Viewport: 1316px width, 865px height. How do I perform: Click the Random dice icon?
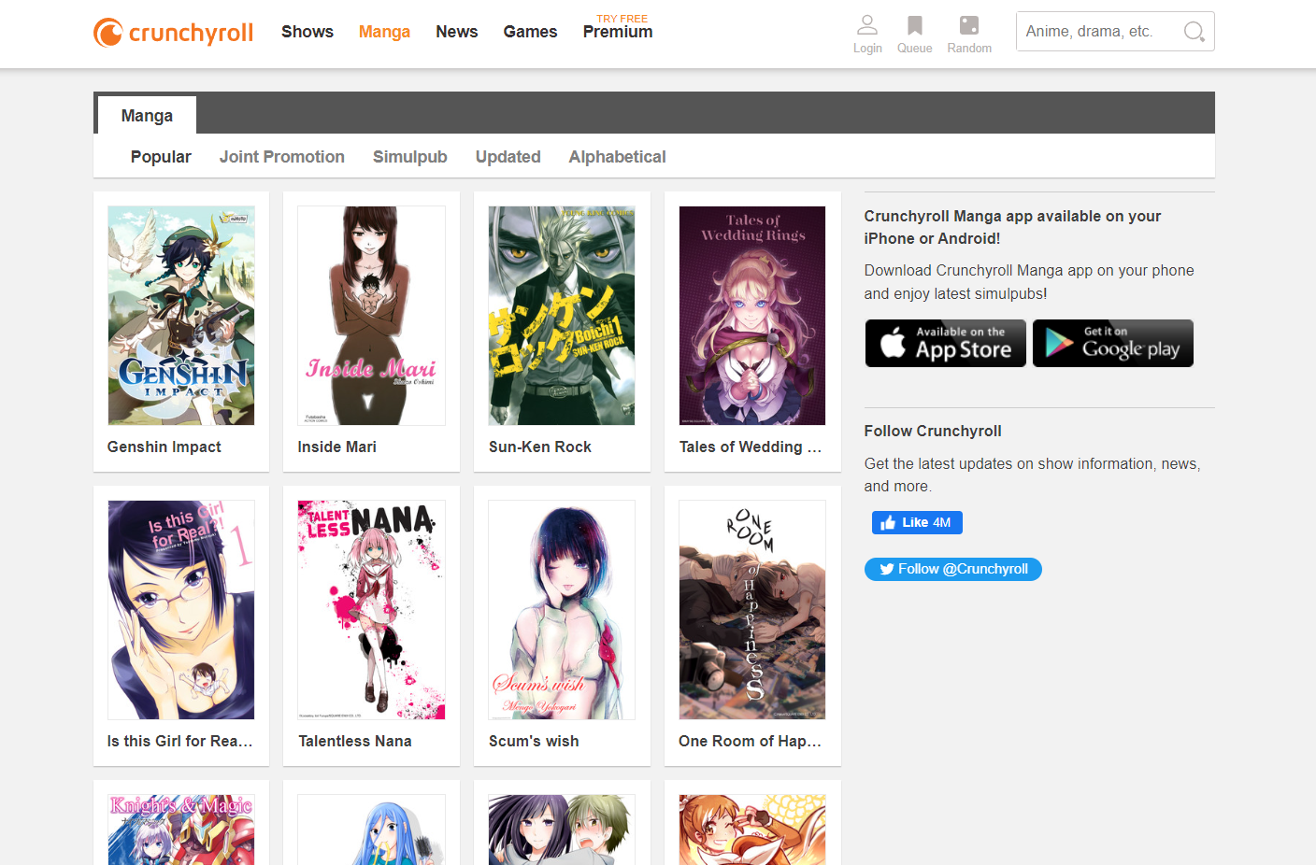pyautogui.click(x=969, y=25)
